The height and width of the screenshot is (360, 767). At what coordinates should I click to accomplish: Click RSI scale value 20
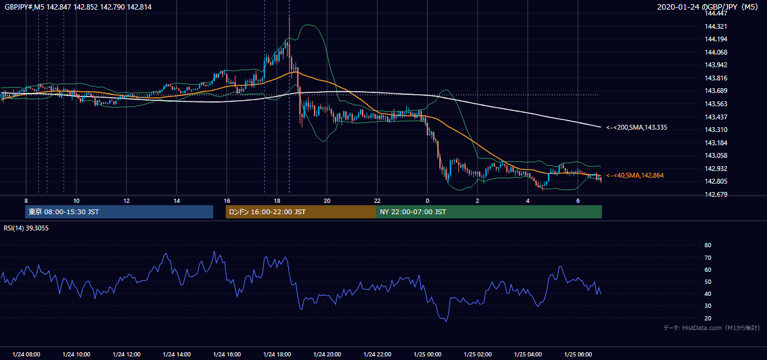pyautogui.click(x=708, y=318)
